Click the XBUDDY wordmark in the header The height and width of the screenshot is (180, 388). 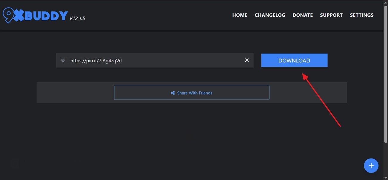[42, 15]
